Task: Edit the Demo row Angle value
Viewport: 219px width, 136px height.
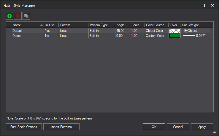Action: click(122, 36)
